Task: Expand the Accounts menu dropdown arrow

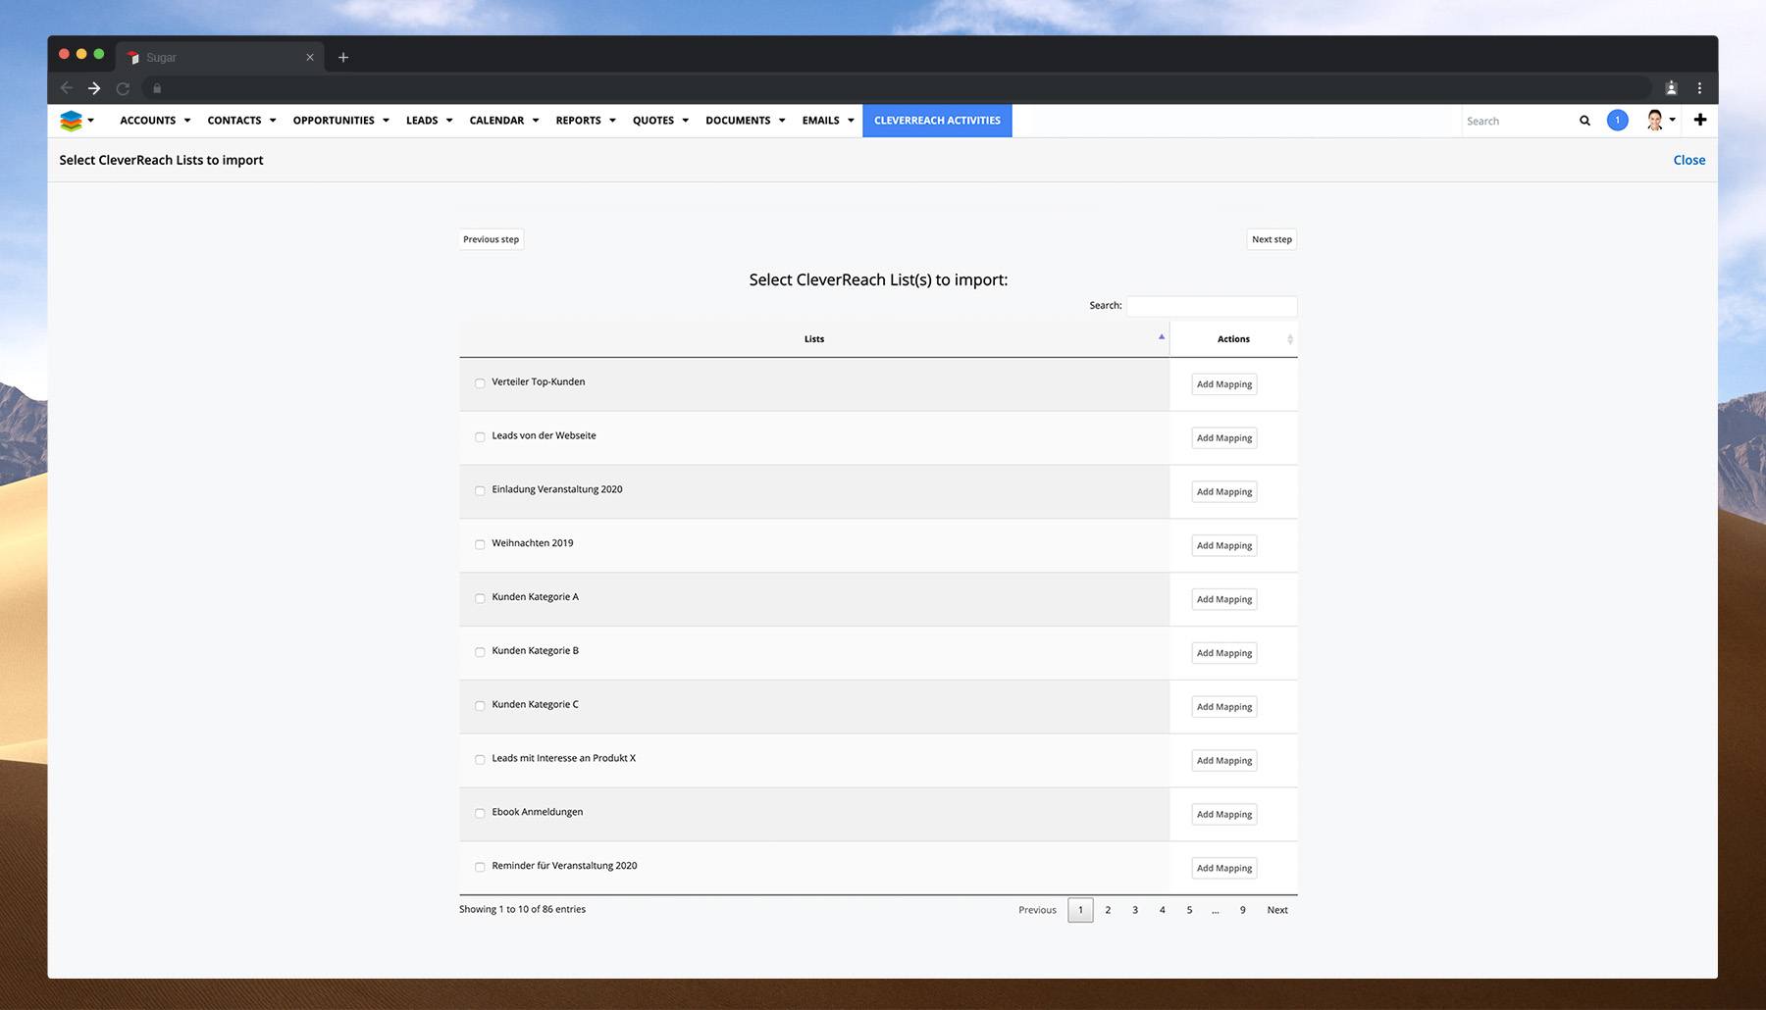Action: click(x=187, y=121)
